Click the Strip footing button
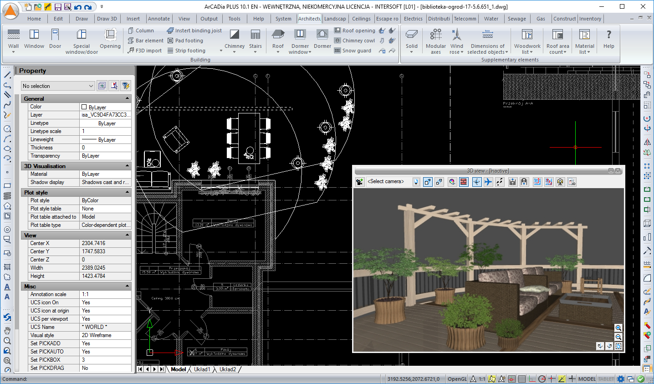Image resolution: width=654 pixels, height=384 pixels. (186, 51)
